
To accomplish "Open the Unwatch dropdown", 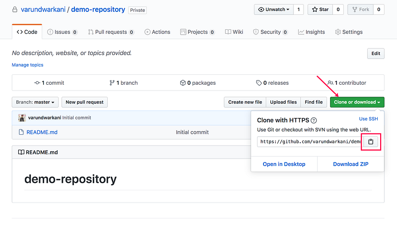I will tap(274, 9).
